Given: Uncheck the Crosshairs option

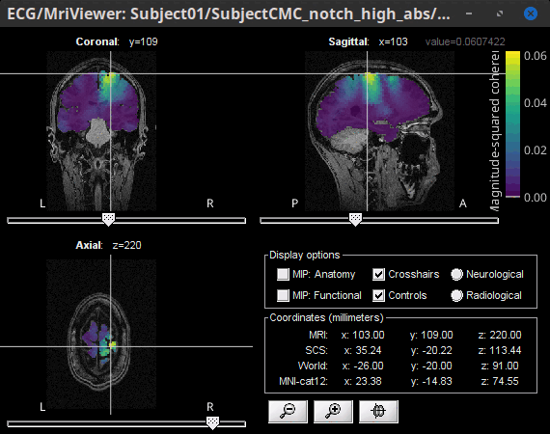Looking at the screenshot, I should 378,274.
